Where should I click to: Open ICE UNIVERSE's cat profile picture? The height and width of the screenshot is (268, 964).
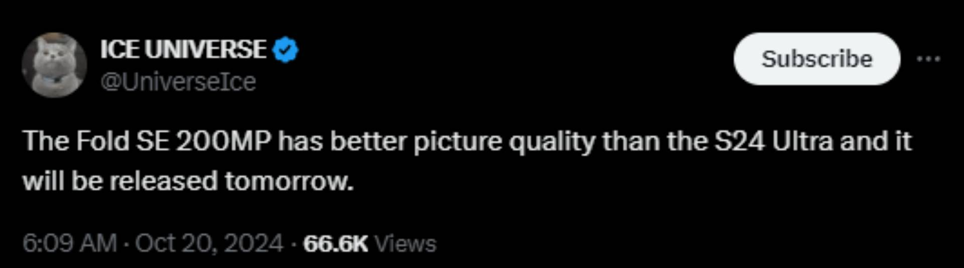point(54,65)
